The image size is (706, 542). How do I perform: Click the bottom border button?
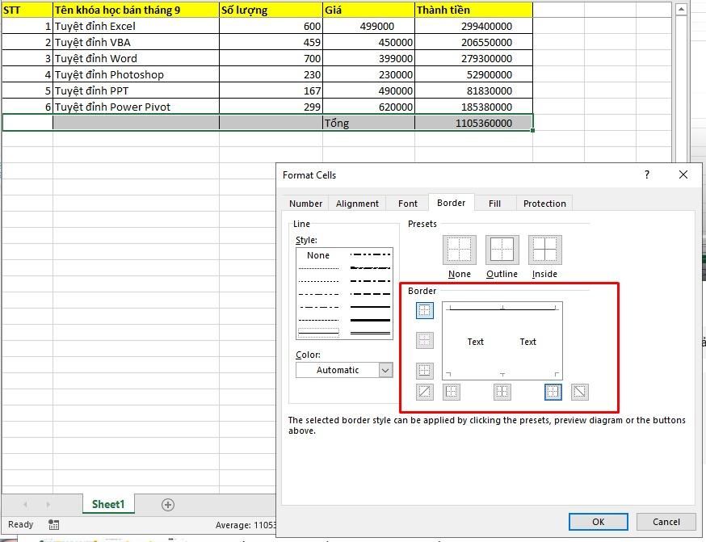pos(424,371)
